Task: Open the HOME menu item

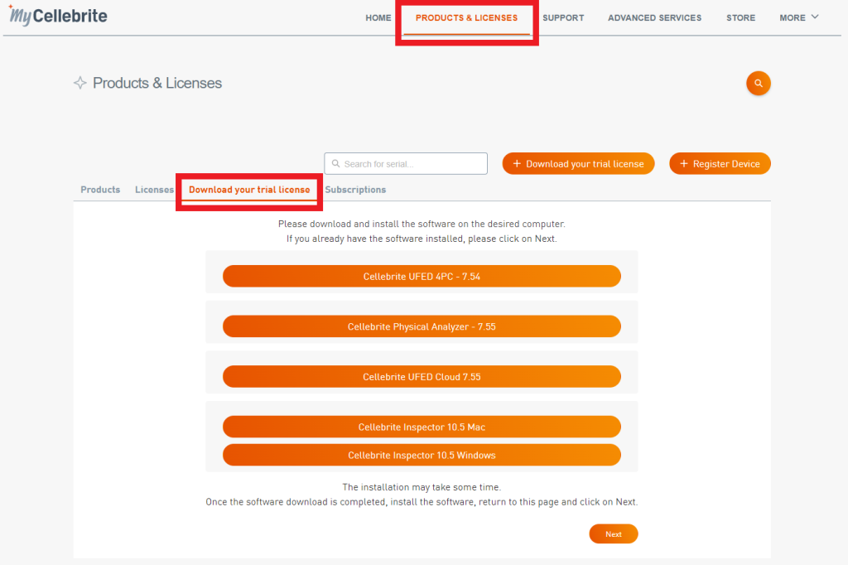Action: pyautogui.click(x=378, y=17)
